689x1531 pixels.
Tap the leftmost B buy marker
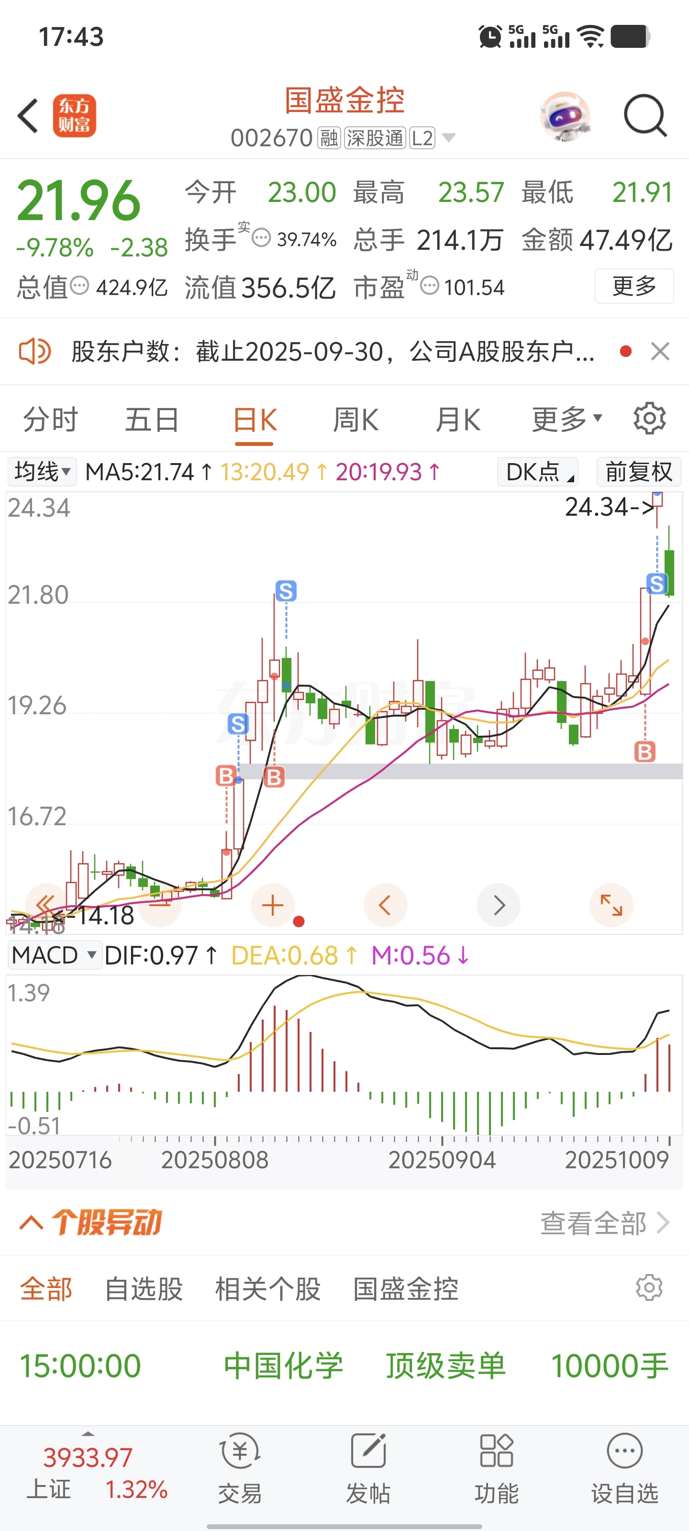tap(226, 776)
